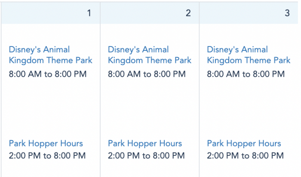
Task: Click day 1 hopper time 2:00 PM to 8:00 PM
Action: (47, 155)
